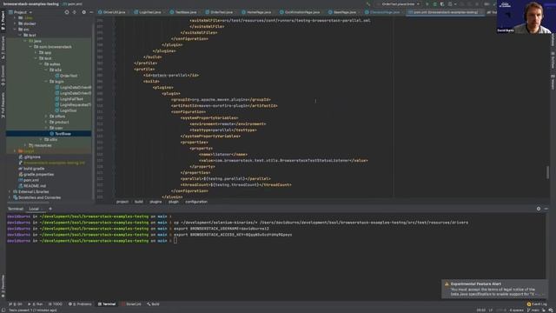Open the Structure tool window on left stripe
This screenshot has height=313, width=556.
(x=3, y=47)
